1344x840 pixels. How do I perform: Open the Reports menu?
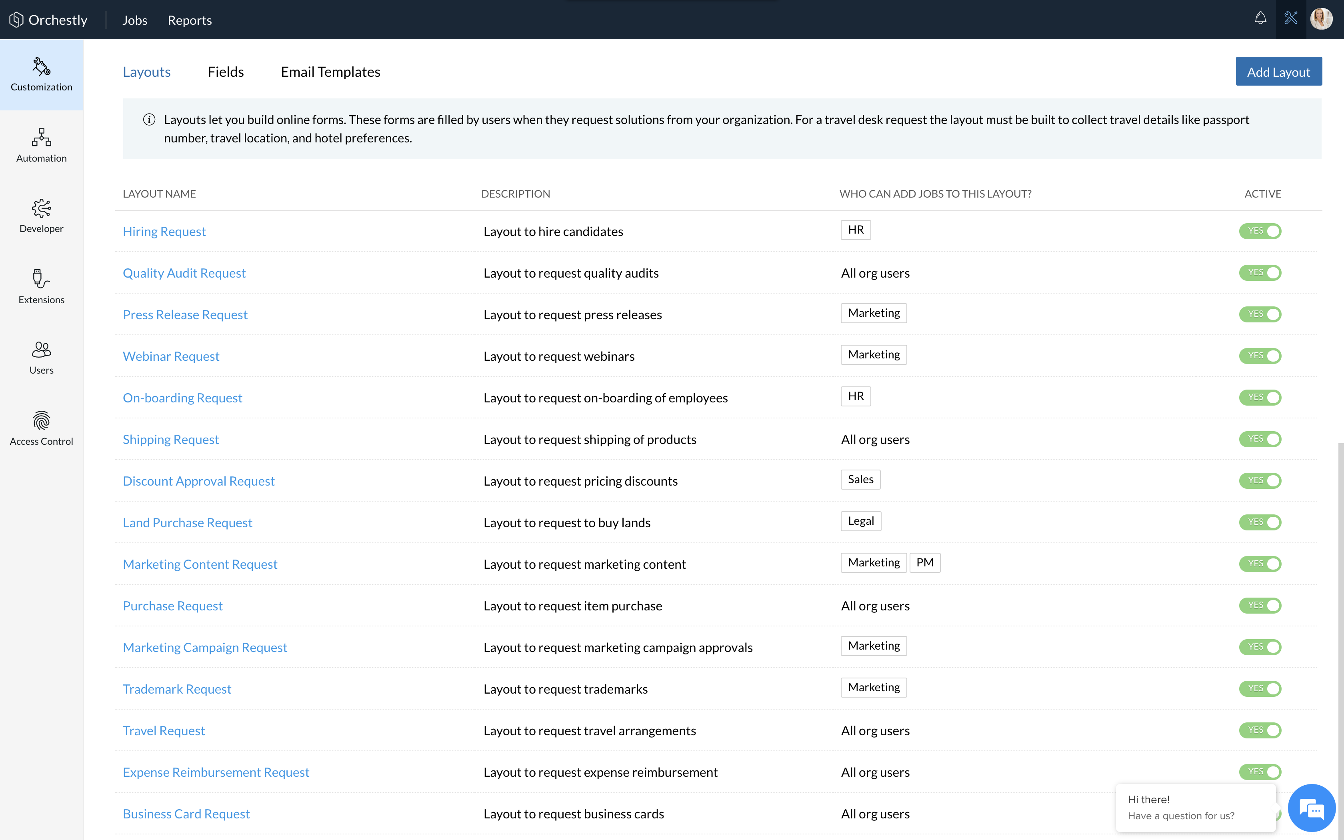point(189,20)
